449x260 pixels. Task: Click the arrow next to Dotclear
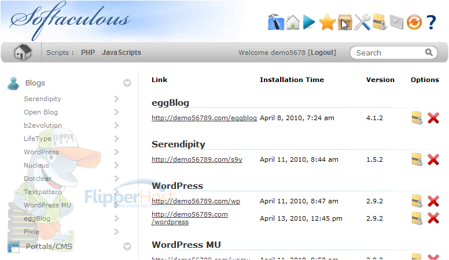[116, 179]
